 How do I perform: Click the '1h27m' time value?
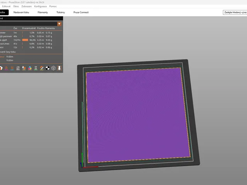point(17,40)
